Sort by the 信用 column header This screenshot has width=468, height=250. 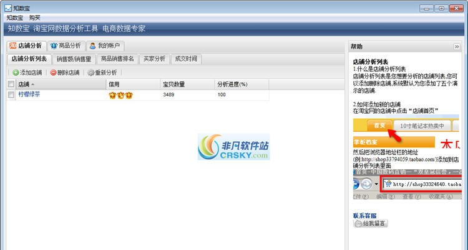[133, 85]
